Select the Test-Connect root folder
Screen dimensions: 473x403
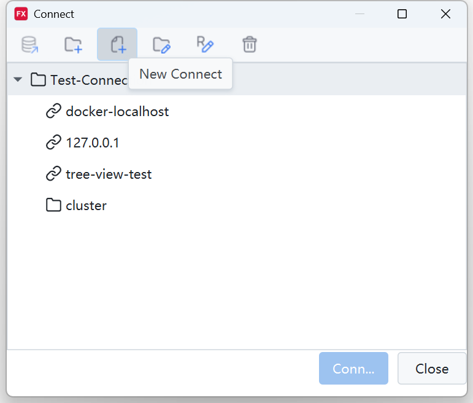pyautogui.click(x=86, y=80)
